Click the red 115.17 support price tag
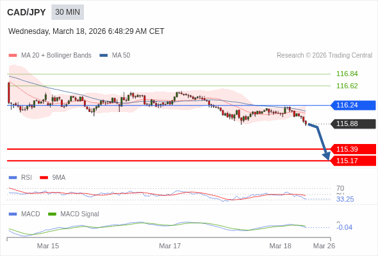378x256 pixels. point(353,161)
